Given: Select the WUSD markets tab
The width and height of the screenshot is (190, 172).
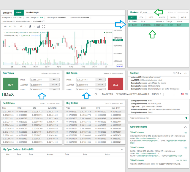Looking at the screenshot, I should [x=173, y=17].
